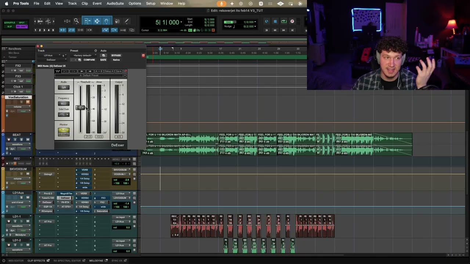Click rewind button in transport
470x264 pixels.
(275, 30)
